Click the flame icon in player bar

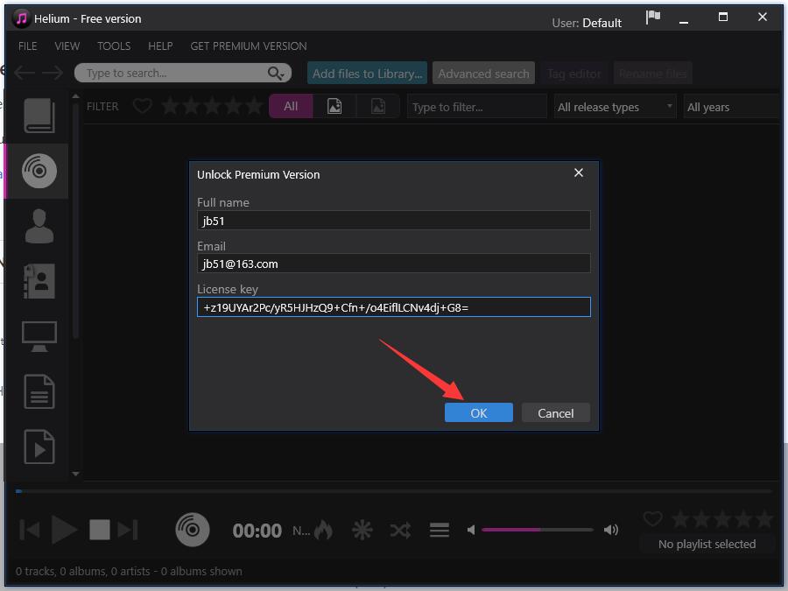point(324,530)
